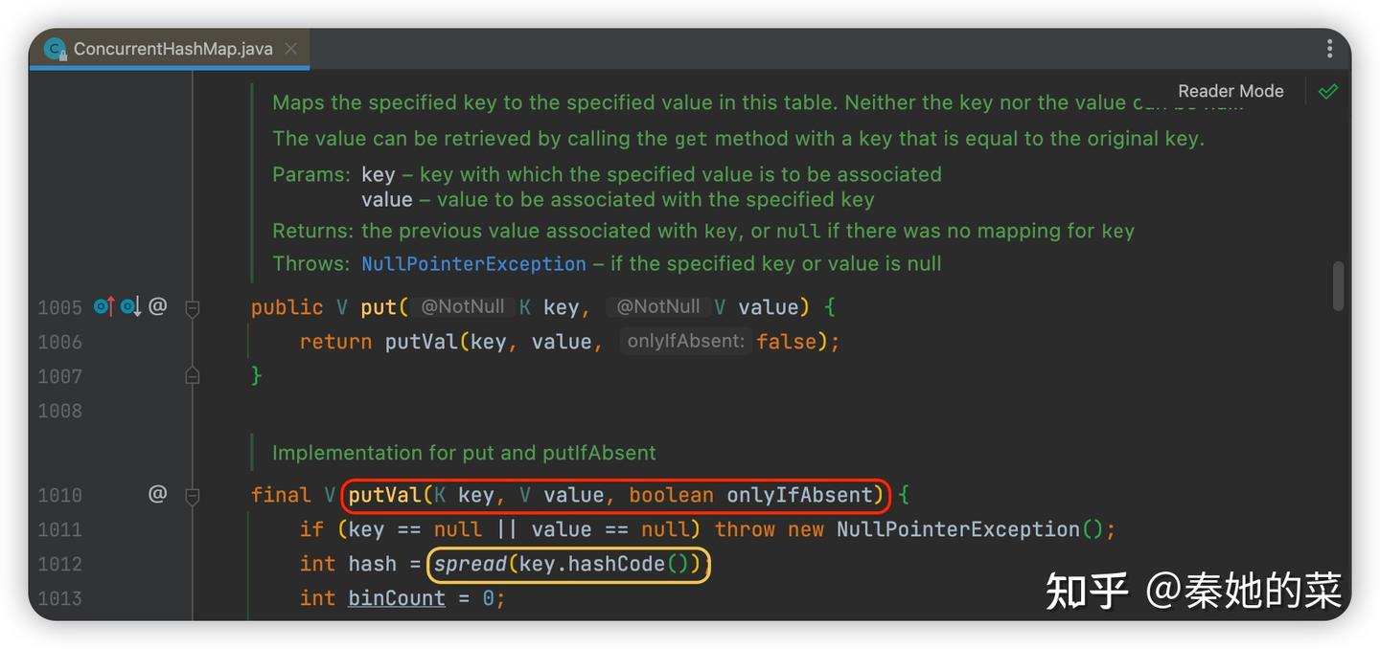Collapse the putVal method at line 1010
Image resolution: width=1380 pixels, height=649 pixels.
(x=192, y=496)
